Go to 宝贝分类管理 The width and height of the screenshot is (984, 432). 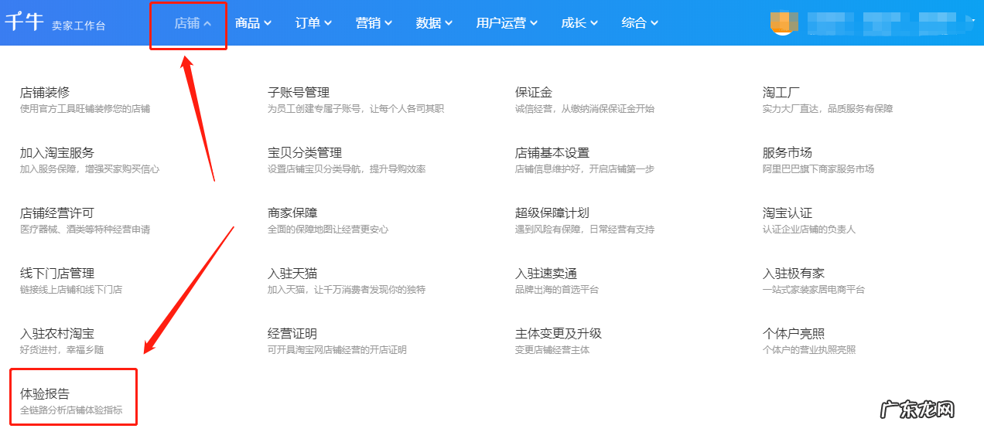(305, 152)
